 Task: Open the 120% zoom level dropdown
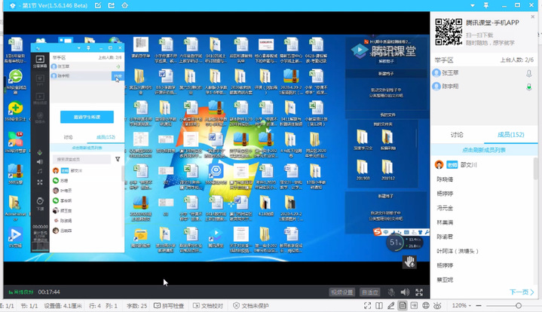coord(461,306)
